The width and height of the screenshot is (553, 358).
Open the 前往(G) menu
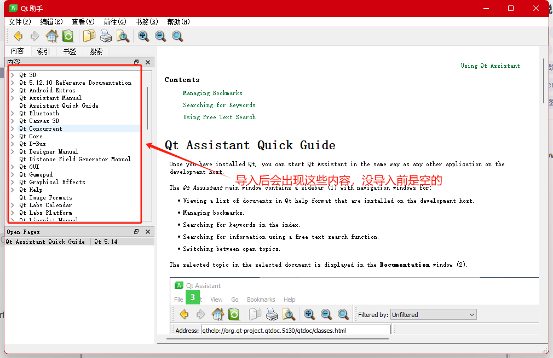pos(114,22)
